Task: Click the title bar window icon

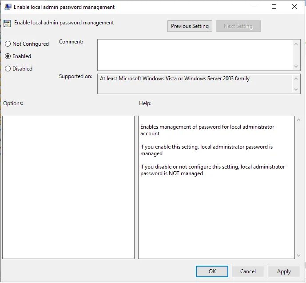Action: click(x=8, y=7)
